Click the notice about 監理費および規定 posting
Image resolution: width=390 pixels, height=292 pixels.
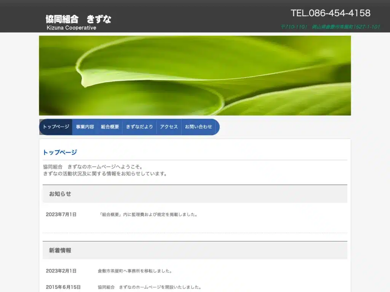pos(149,214)
